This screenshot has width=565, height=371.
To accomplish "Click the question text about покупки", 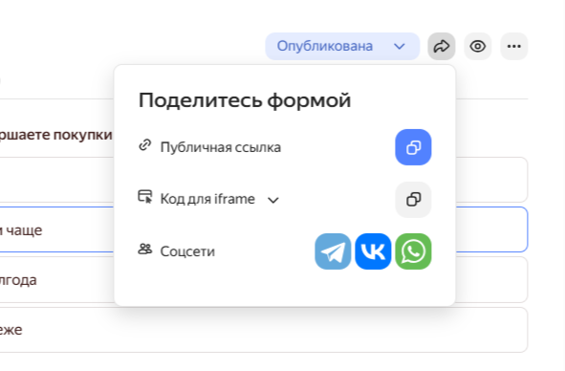I will tap(55, 135).
